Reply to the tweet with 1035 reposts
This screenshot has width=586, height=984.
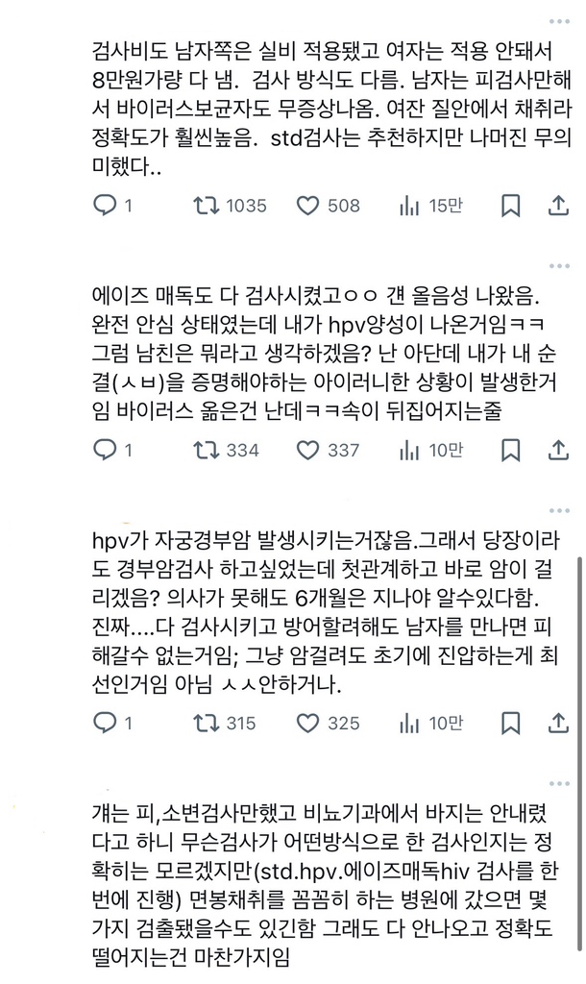[106, 205]
